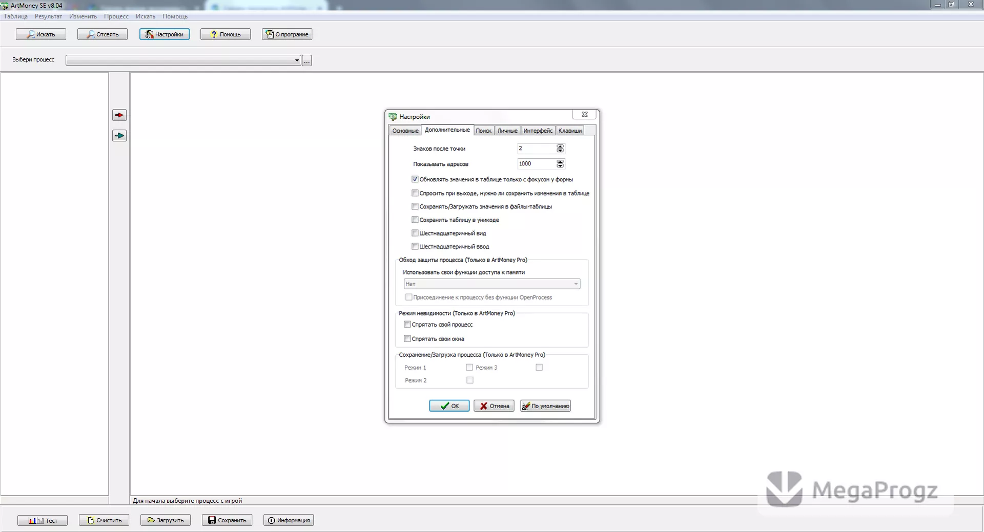Screen dimensions: 984x532
Task: Enable Сохранять/Загружать значения в файлы-таблицы
Action: [415, 206]
